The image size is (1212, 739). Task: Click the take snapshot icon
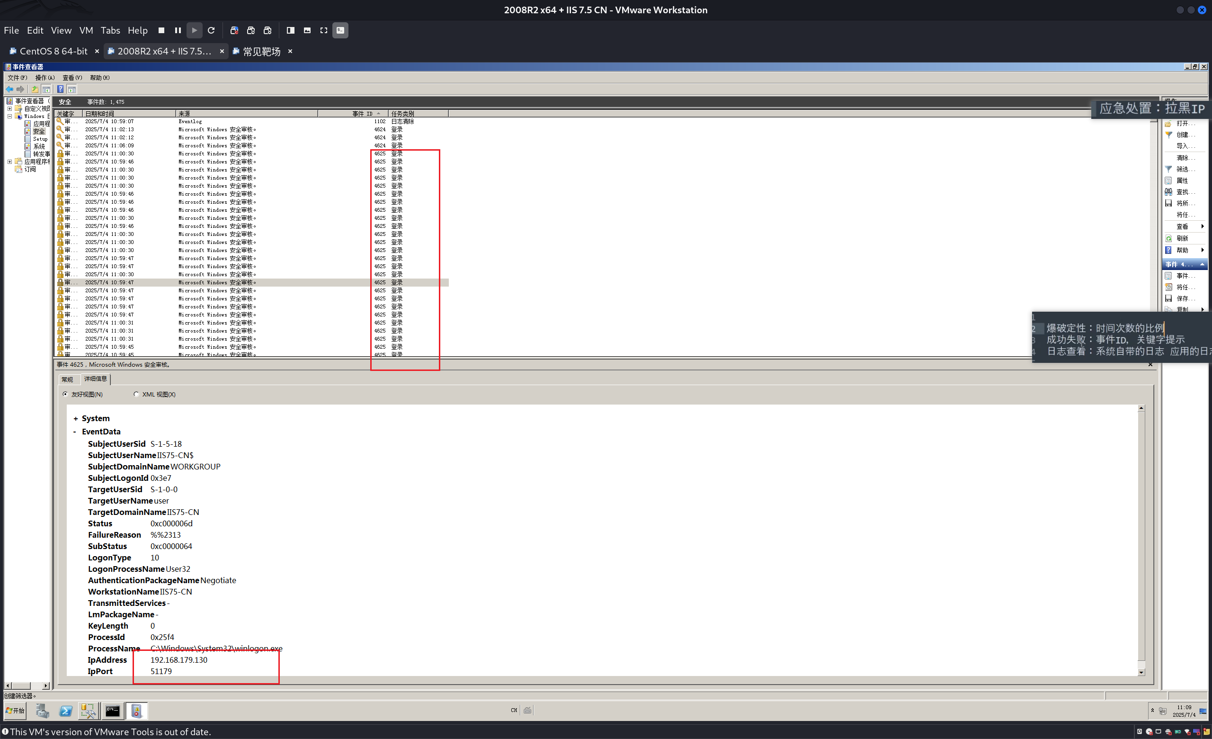click(234, 30)
